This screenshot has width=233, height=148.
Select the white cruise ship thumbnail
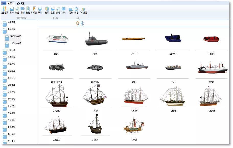pos(57,39)
